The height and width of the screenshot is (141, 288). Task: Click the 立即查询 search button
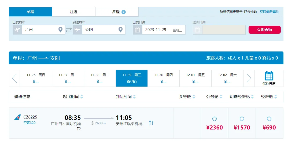tap(264, 30)
